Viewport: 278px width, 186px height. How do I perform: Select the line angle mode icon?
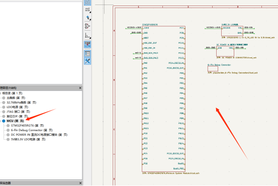[x=87, y=36]
